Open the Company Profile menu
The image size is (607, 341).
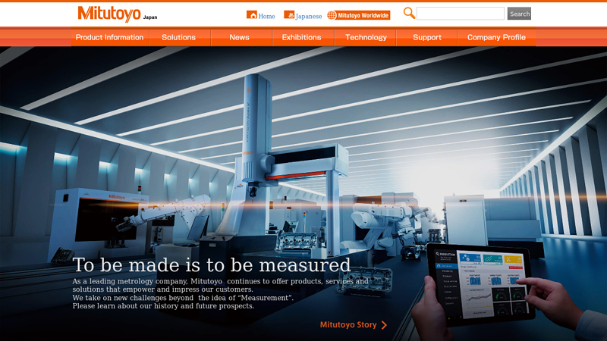click(496, 37)
